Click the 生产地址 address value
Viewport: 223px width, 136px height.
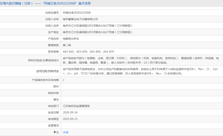[98, 32]
